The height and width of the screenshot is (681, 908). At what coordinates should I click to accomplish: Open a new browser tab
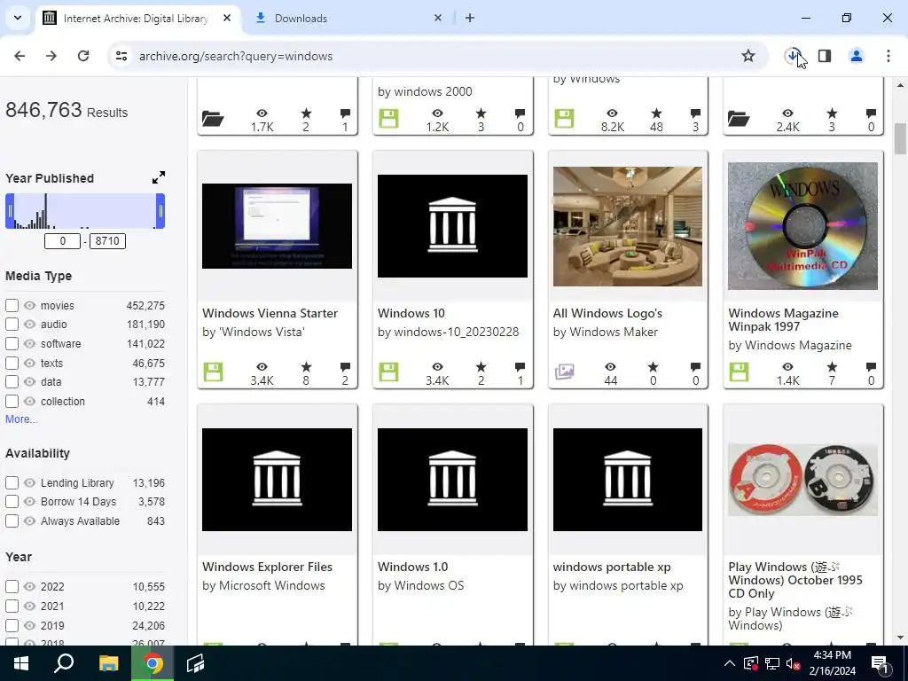[x=470, y=18]
